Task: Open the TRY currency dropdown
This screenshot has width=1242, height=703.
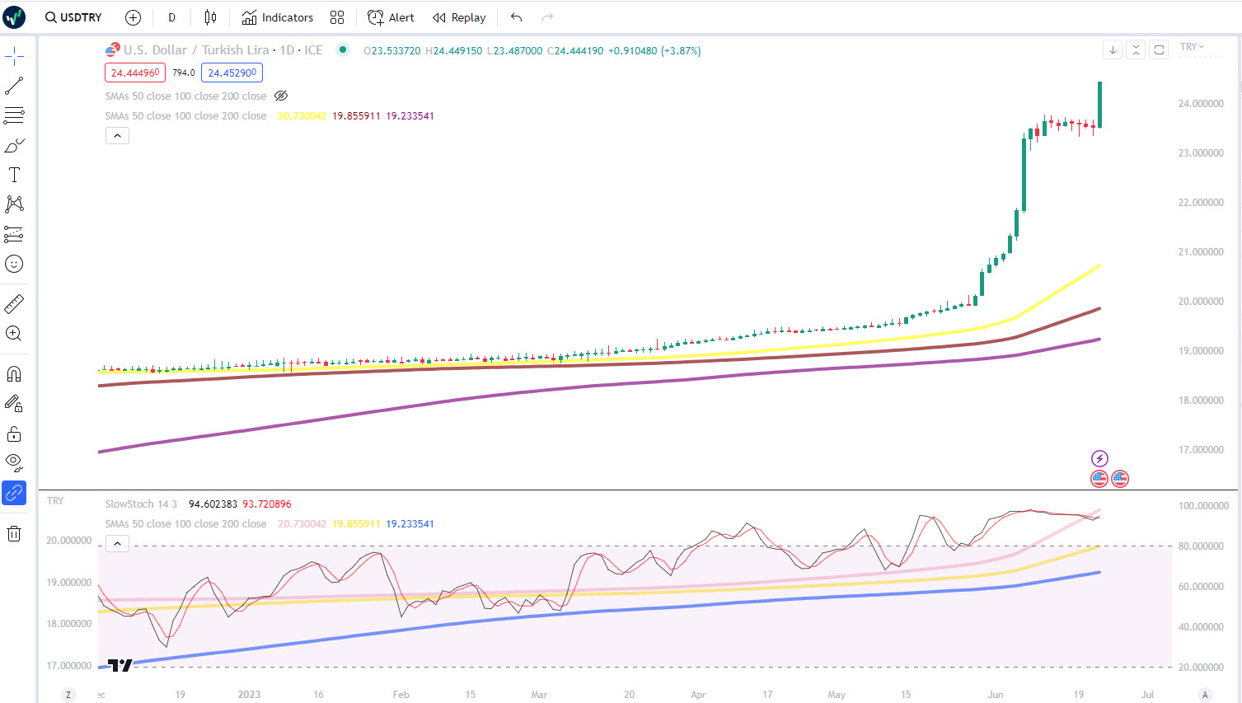Action: tap(1192, 47)
